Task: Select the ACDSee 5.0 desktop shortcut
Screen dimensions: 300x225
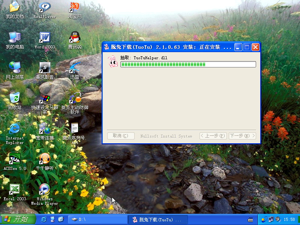Action: point(15,162)
